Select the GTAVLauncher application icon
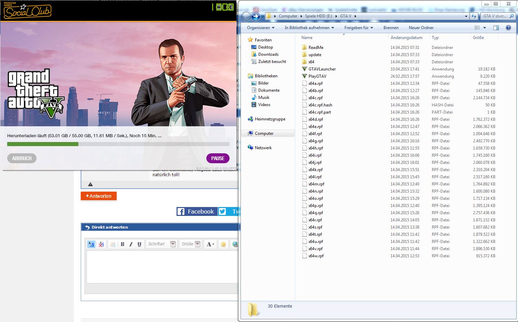The width and height of the screenshot is (518, 322). (304, 69)
